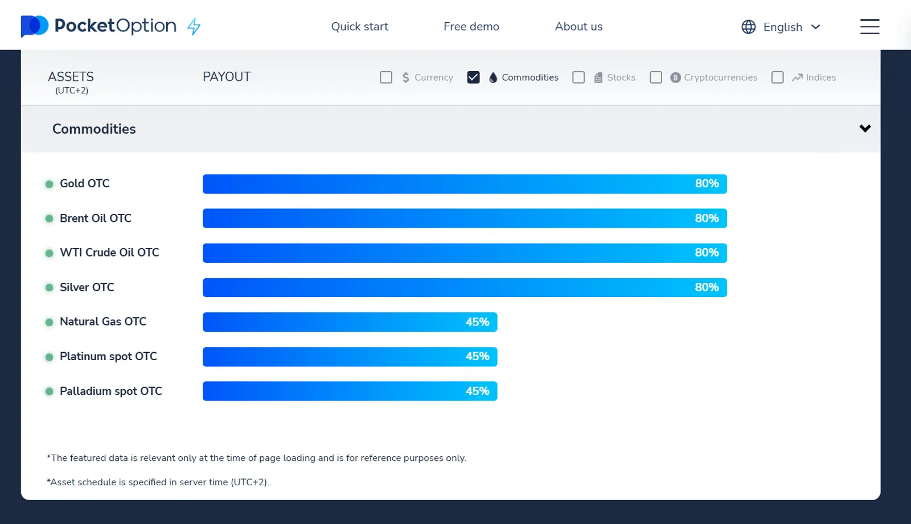Image resolution: width=911 pixels, height=524 pixels.
Task: Enable the Currency checkbox filter
Action: point(386,77)
